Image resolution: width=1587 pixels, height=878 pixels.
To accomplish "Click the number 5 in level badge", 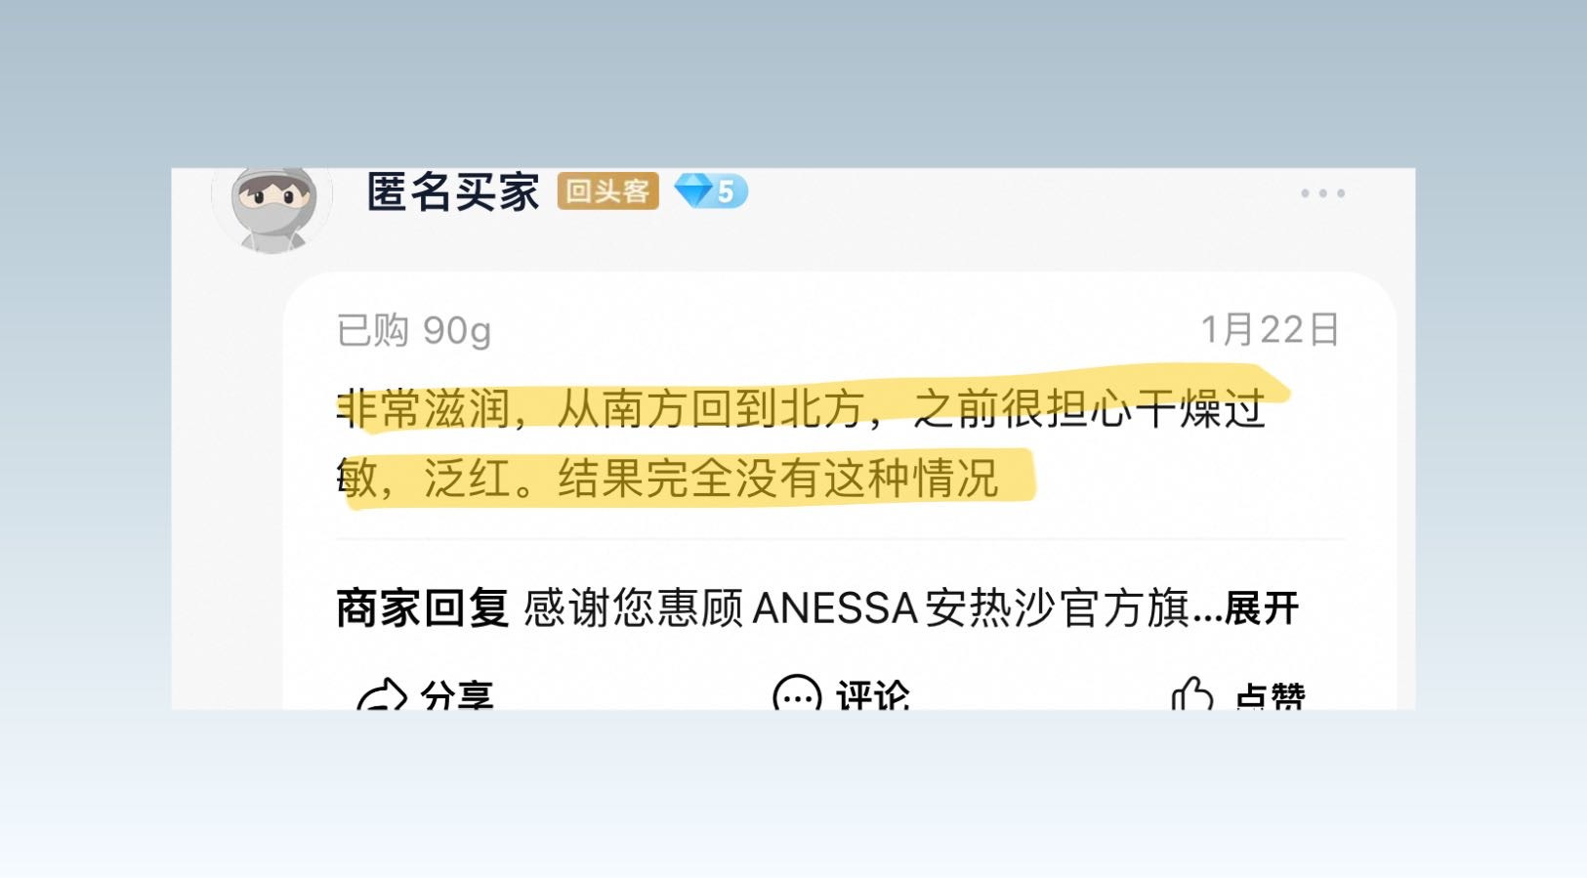I will point(726,191).
